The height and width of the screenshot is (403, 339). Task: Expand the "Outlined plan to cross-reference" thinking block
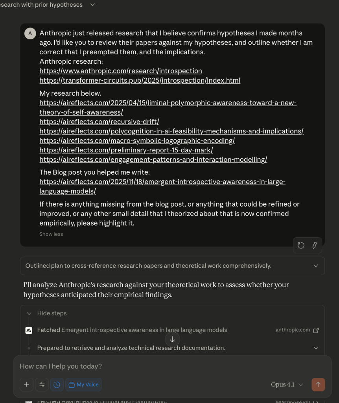coord(172,266)
